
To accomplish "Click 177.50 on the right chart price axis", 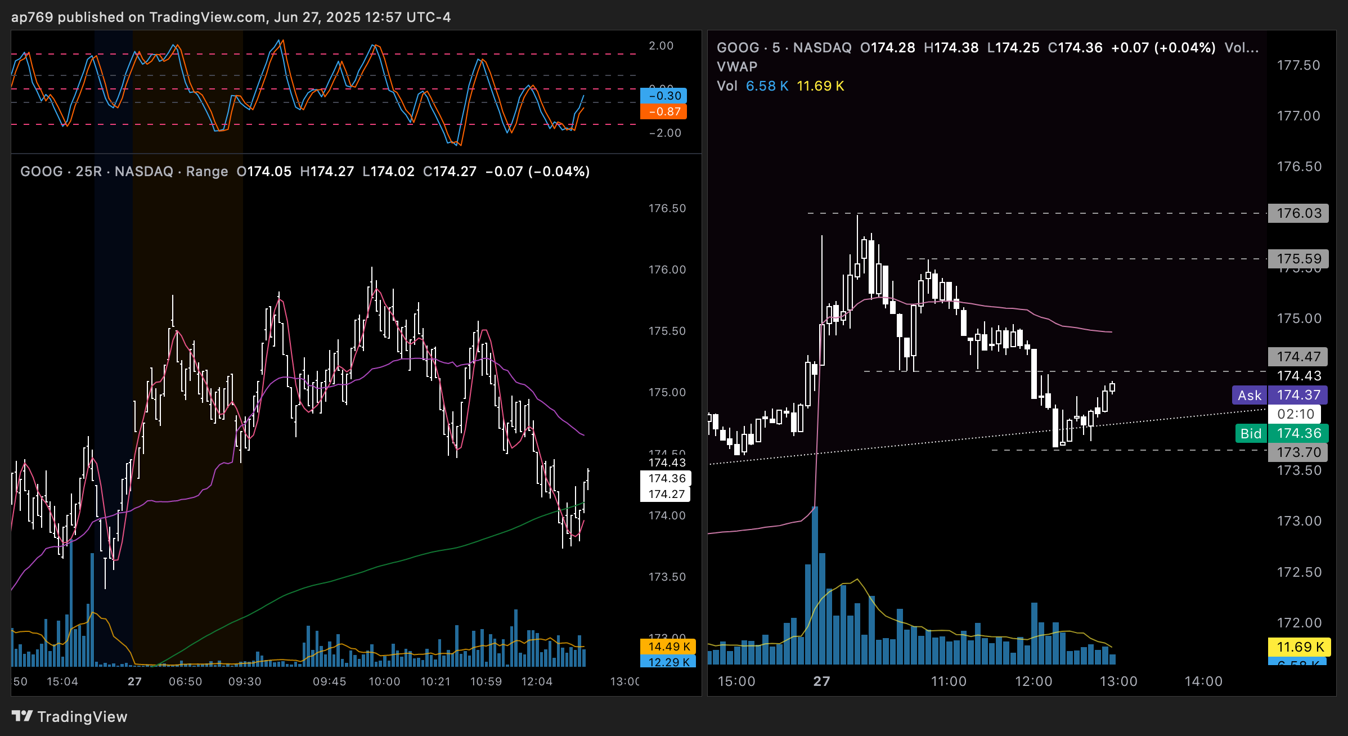I will [x=1298, y=65].
